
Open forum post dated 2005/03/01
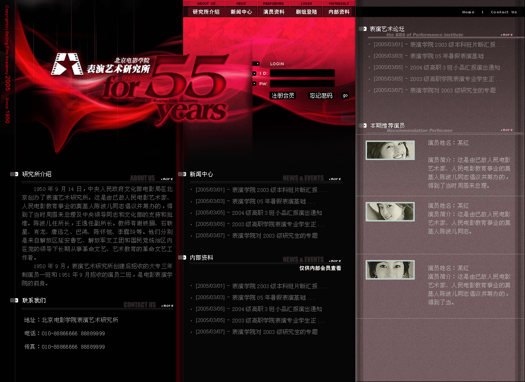pos(439,44)
